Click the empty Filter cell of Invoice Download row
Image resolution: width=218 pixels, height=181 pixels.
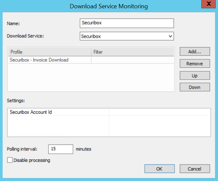132,60
